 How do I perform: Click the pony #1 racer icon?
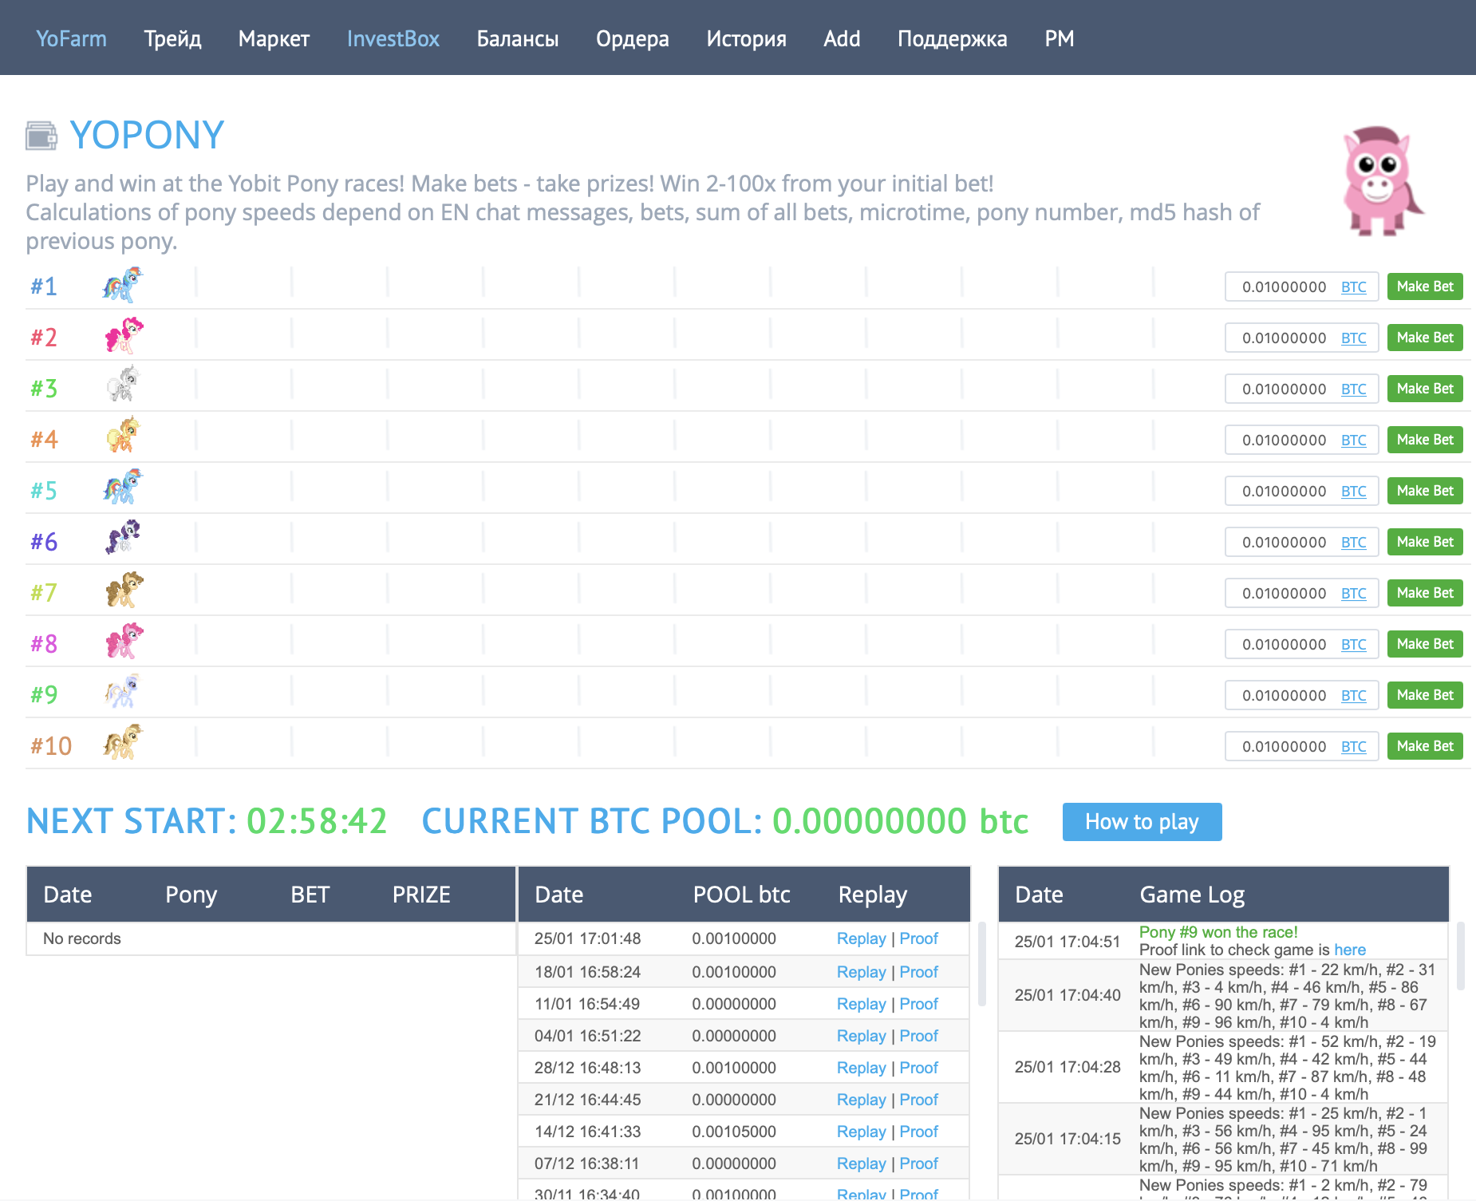pos(123,285)
